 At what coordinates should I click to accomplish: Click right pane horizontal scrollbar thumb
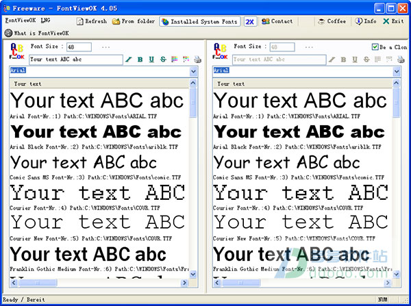[x=240, y=283]
